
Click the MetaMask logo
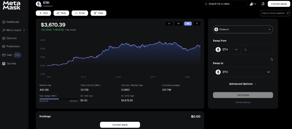click(11, 5)
